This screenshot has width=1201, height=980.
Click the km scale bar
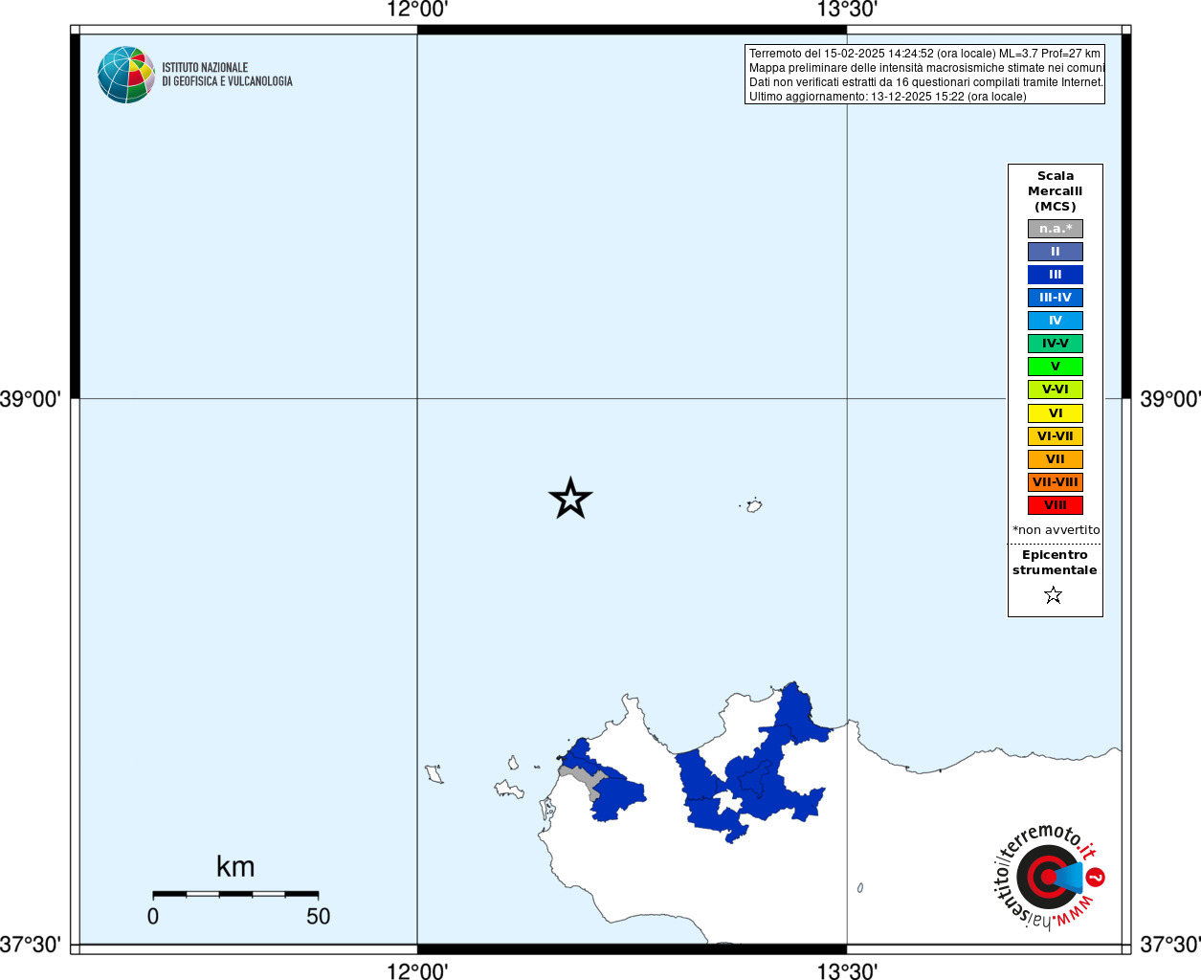pos(235,894)
